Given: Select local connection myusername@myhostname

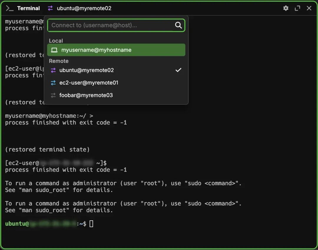Looking at the screenshot, I should pyautogui.click(x=116, y=50).
